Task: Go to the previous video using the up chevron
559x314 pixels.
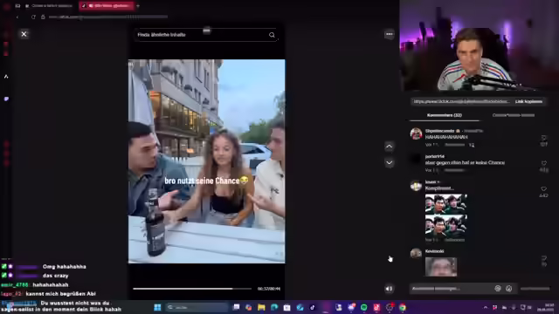Action: click(x=389, y=147)
